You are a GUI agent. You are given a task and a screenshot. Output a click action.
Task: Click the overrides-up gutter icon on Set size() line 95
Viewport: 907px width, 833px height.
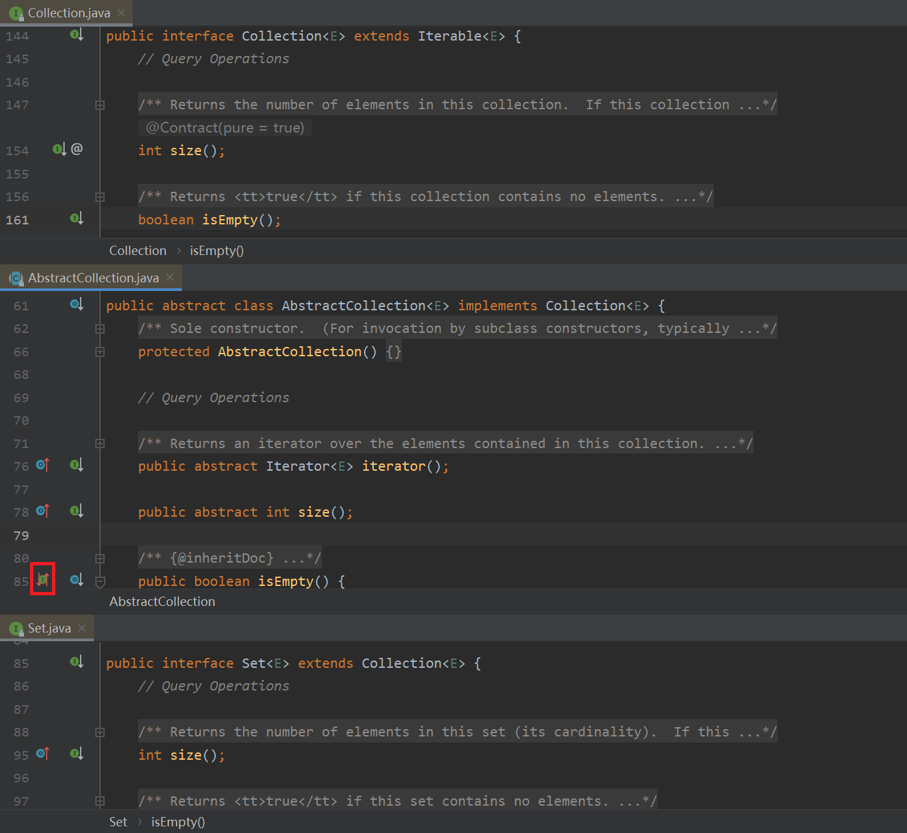click(43, 754)
